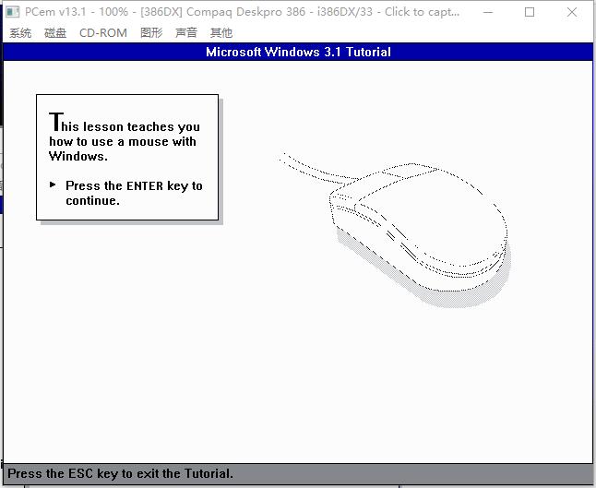The image size is (596, 488).
Task: Click the PCem application icon in title bar
Action: 13,12
